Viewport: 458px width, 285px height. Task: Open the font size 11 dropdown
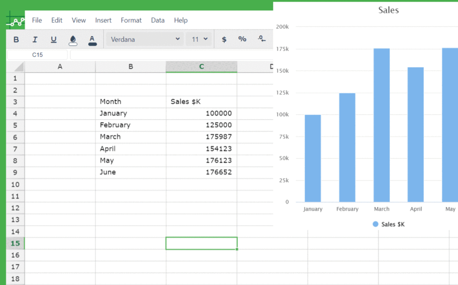(x=199, y=39)
